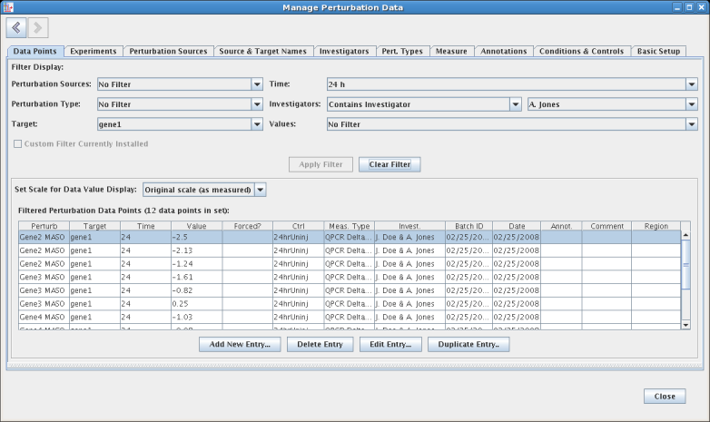Click the window menu icon in title bar
Screen dimensions: 710x422
pyautogui.click(x=8, y=7)
